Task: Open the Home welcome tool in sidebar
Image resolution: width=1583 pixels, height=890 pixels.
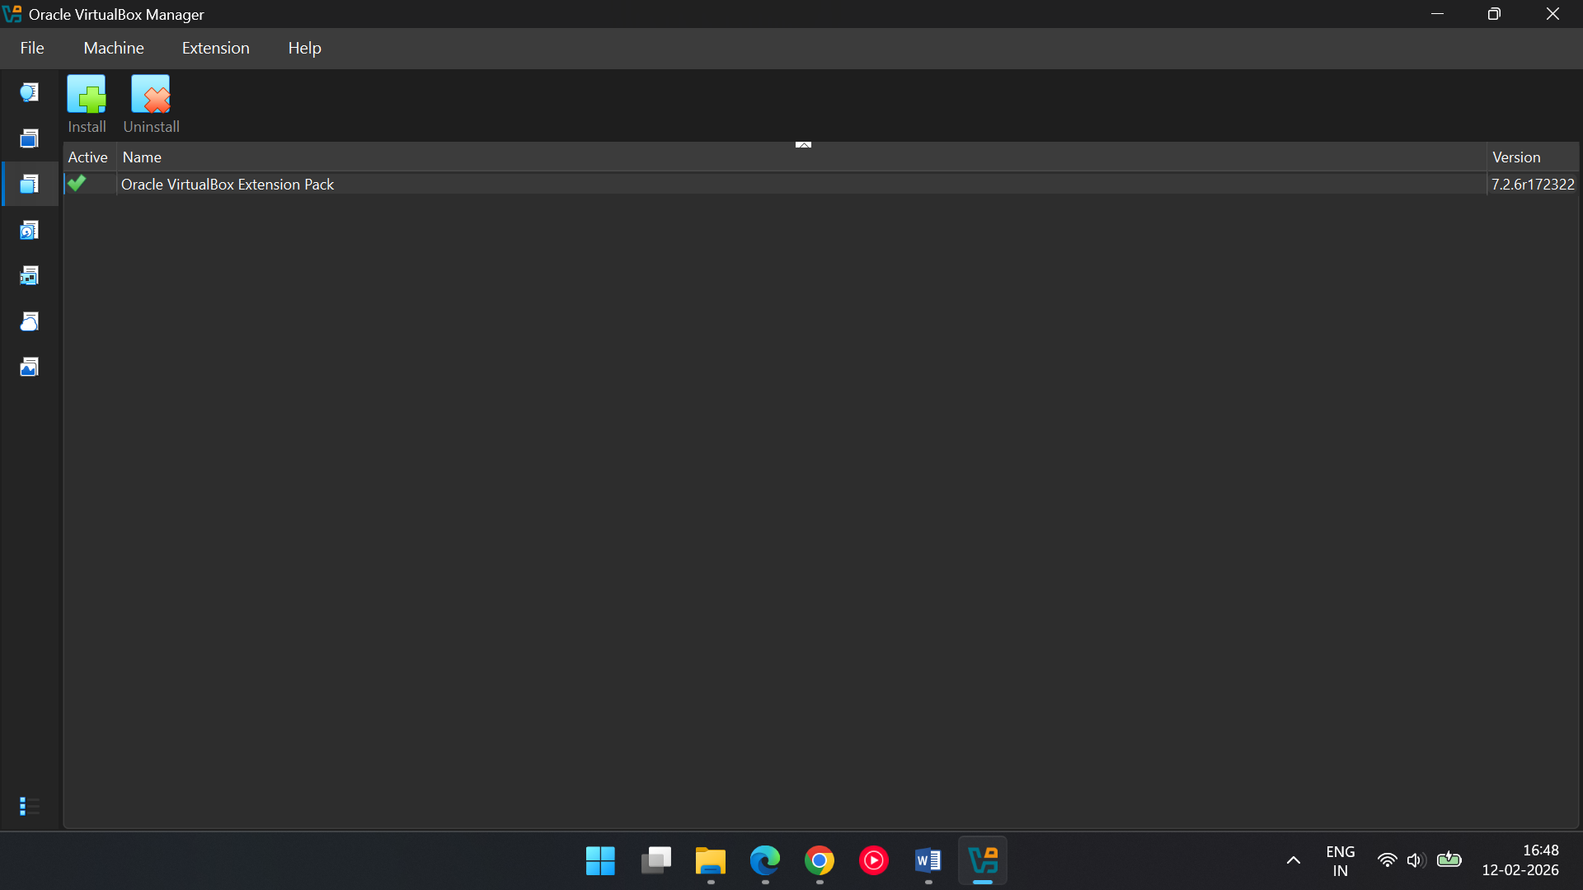Action: click(x=30, y=92)
